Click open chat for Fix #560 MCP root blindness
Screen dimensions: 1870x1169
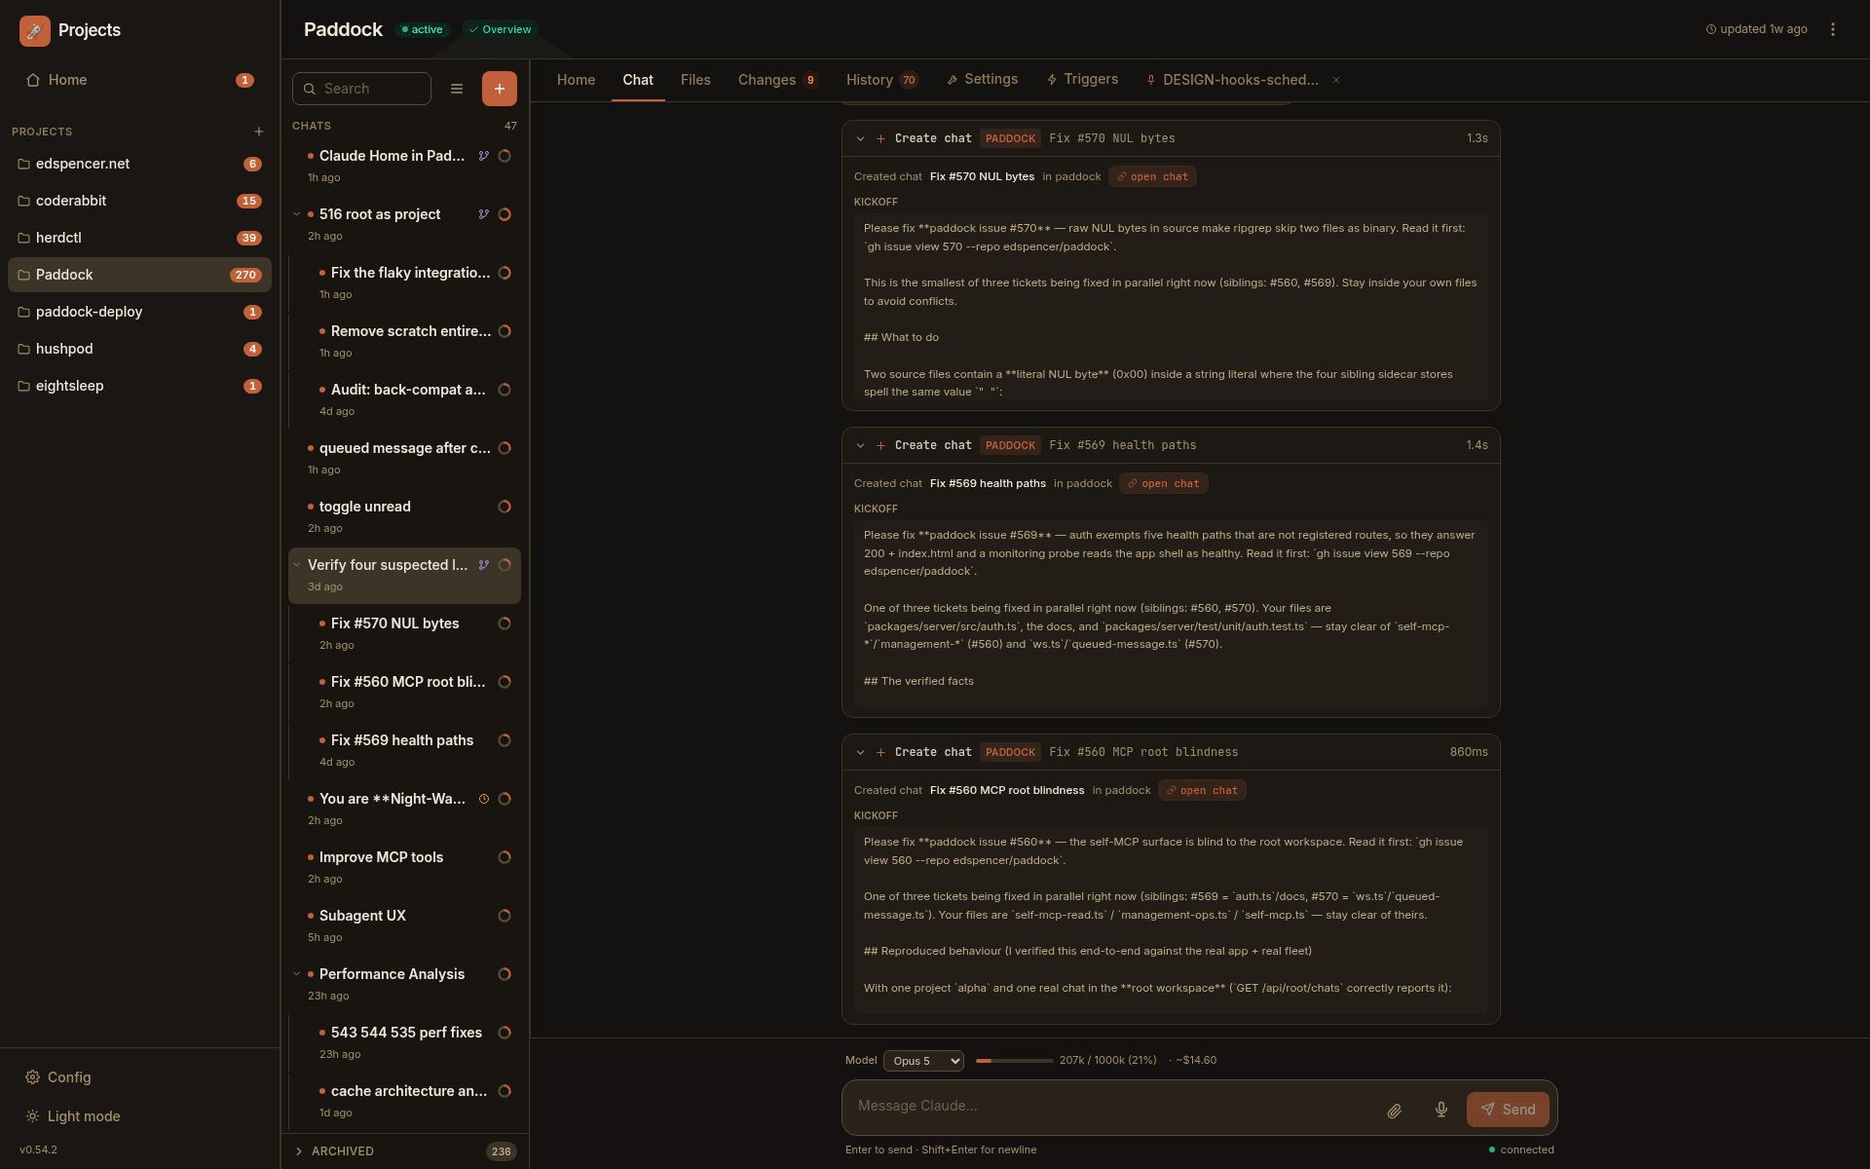click(x=1202, y=790)
